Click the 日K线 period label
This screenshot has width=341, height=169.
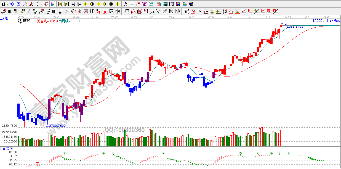[4, 18]
